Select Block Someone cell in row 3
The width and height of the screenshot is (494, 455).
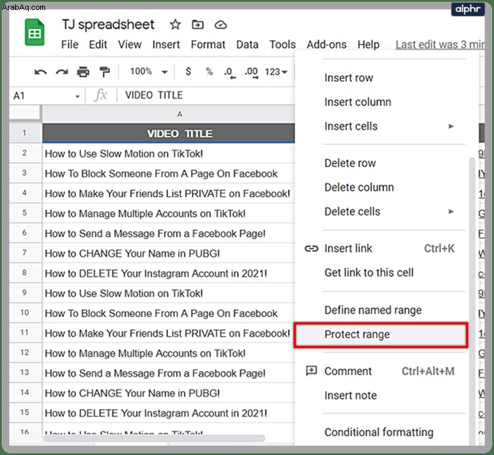click(169, 174)
